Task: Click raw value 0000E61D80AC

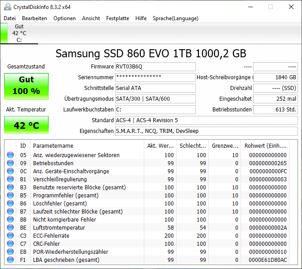Action: [267, 260]
